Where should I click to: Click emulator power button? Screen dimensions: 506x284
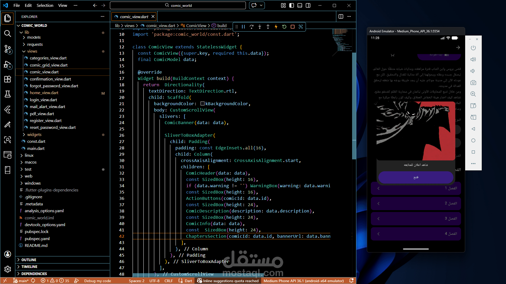coord(473,48)
